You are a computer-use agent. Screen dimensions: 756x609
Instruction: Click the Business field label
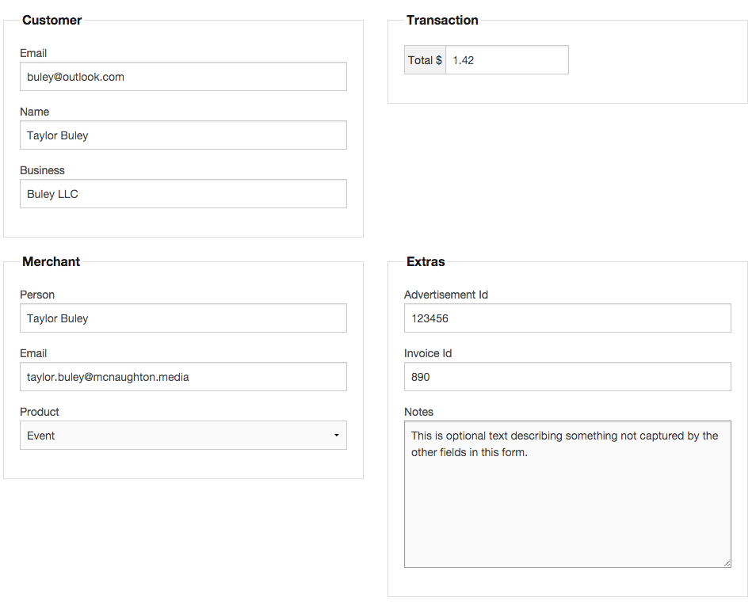[x=42, y=170]
